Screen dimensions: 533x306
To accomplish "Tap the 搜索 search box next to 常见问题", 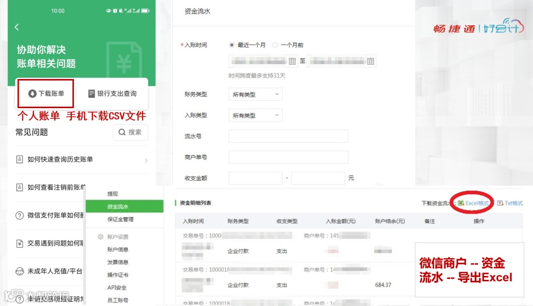I will [x=130, y=132].
